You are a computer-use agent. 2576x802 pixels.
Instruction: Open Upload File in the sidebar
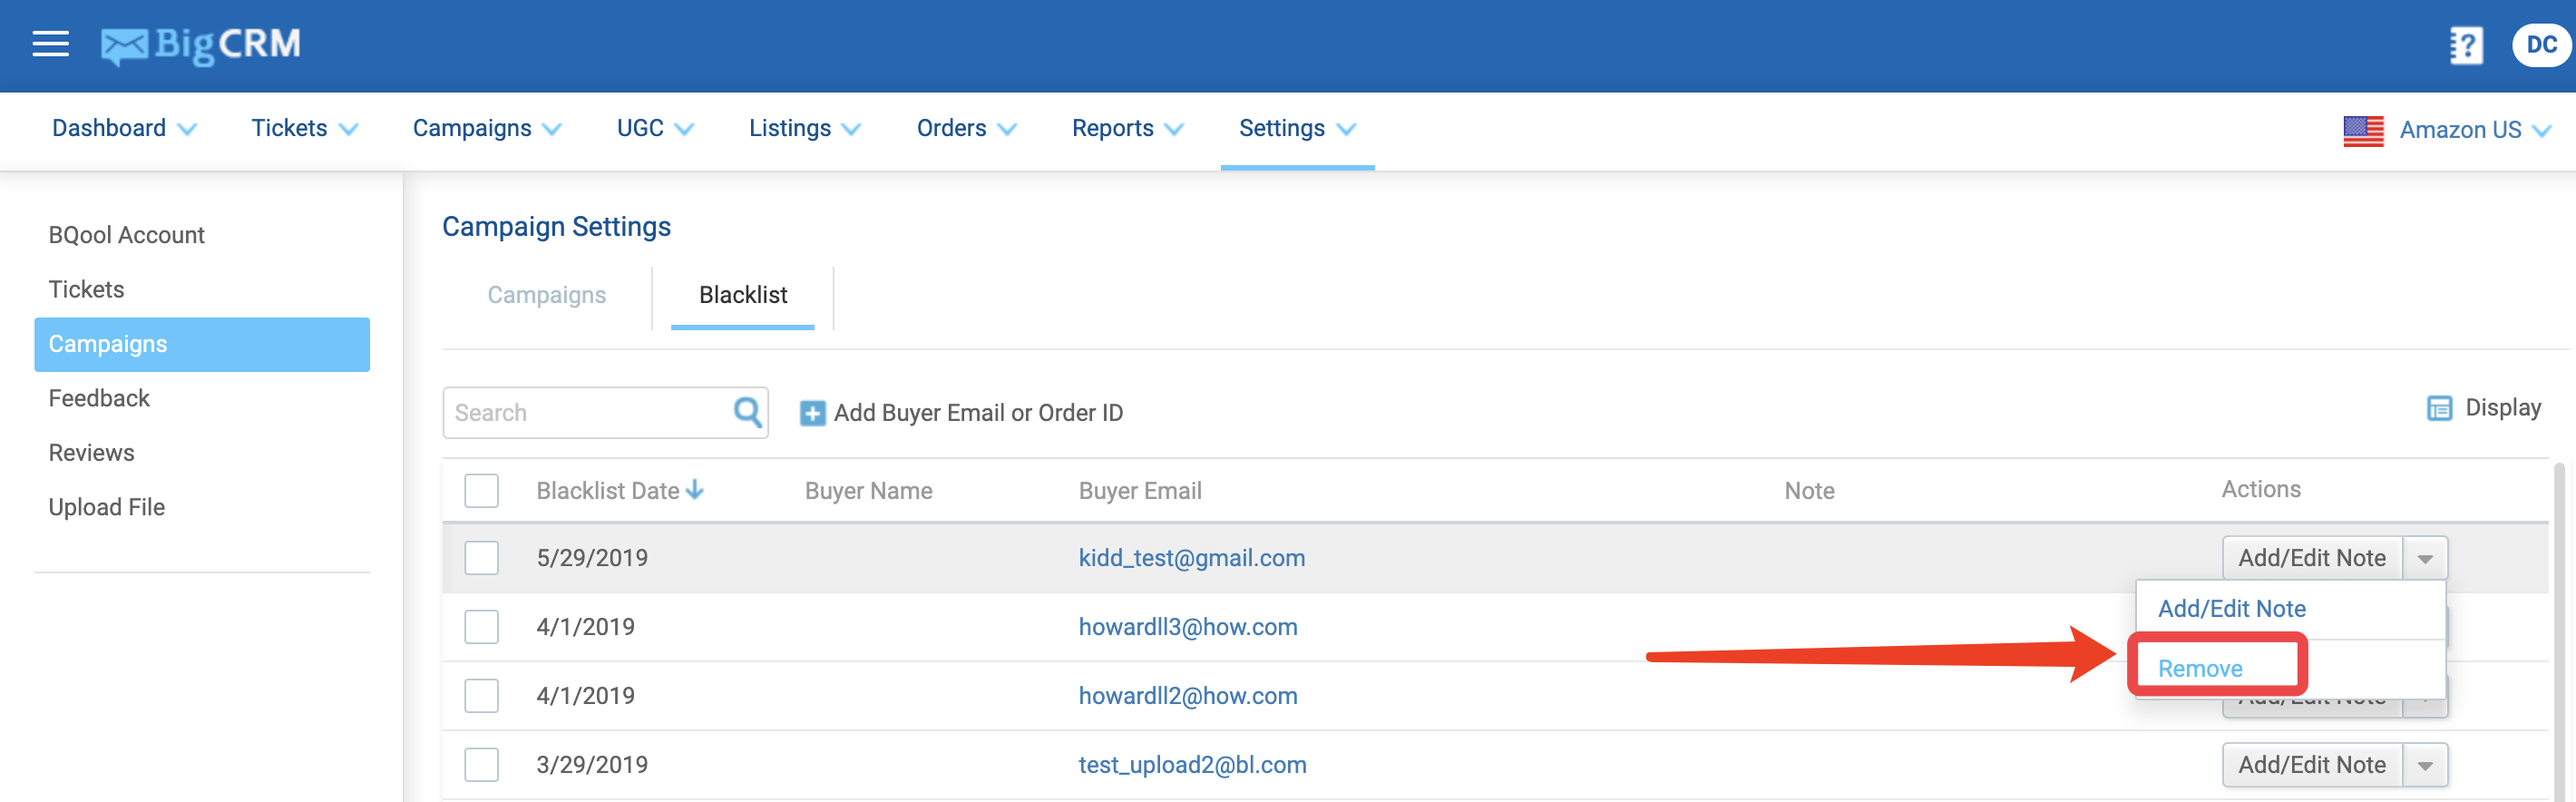pyautogui.click(x=106, y=508)
